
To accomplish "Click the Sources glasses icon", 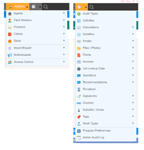I will (x=79, y=103).
